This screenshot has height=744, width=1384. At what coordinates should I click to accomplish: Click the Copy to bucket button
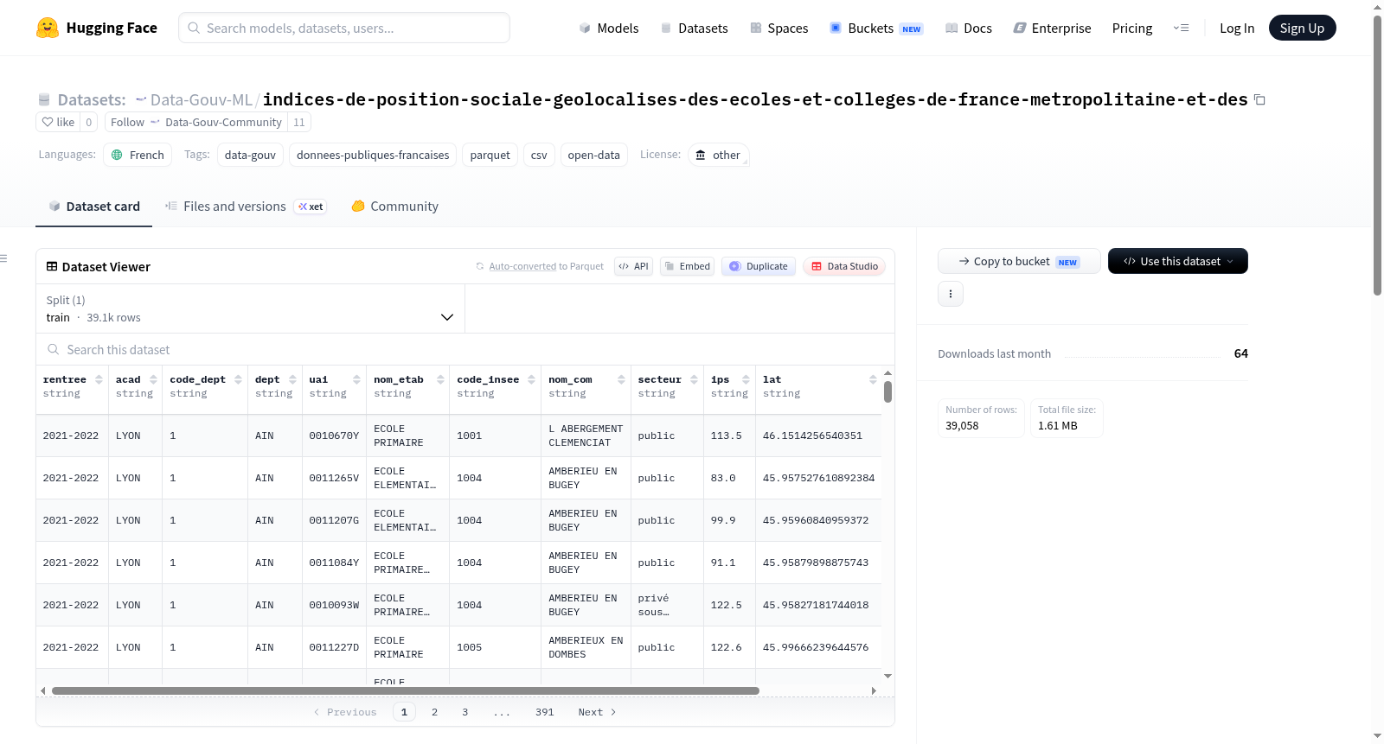(x=1019, y=261)
